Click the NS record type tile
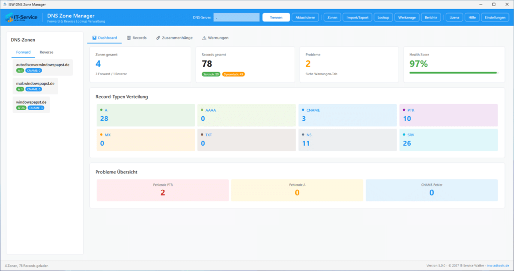 347,140
